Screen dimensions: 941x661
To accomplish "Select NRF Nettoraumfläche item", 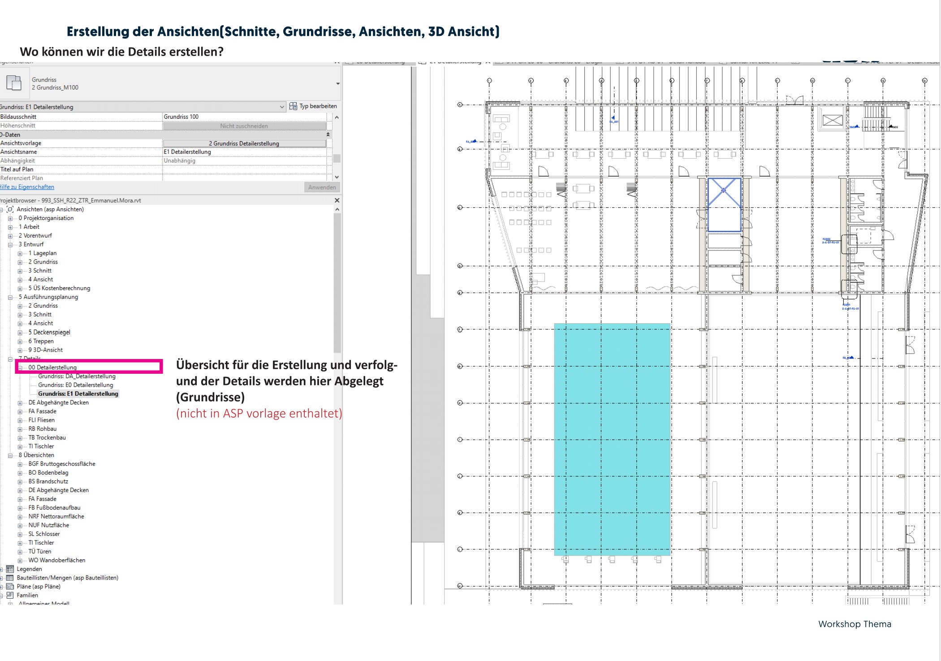I will click(x=56, y=517).
